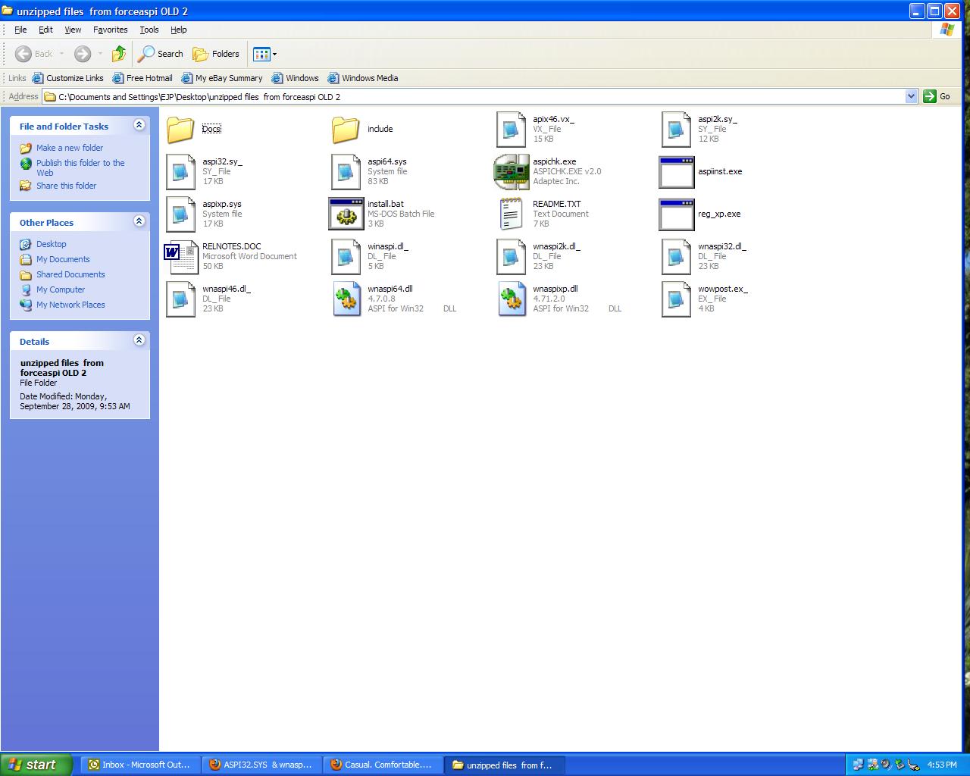Go to My Network Places link
970x776 pixels.
tap(70, 305)
